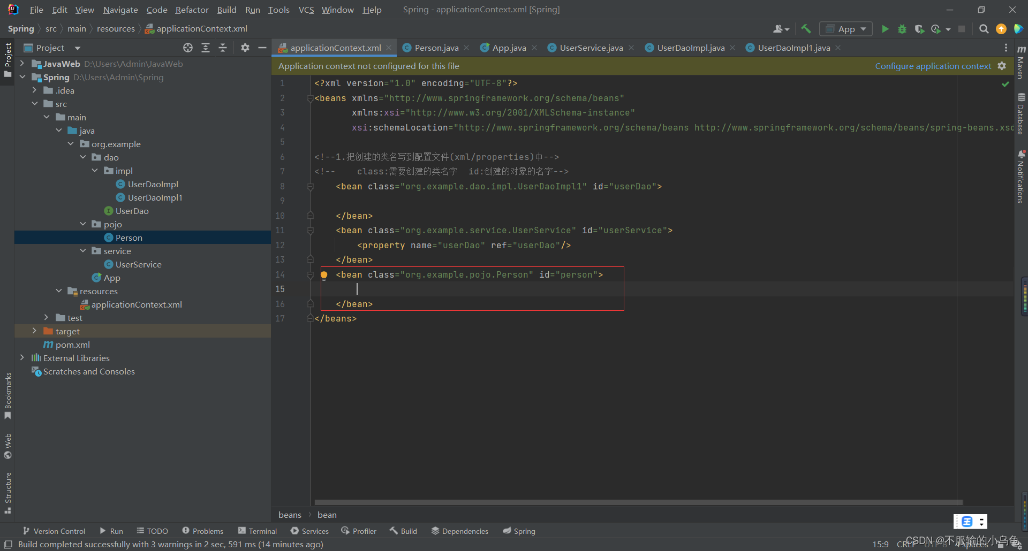Switch to UserDaoImpl.java editor tab
This screenshot has height=551, width=1028.
690,48
